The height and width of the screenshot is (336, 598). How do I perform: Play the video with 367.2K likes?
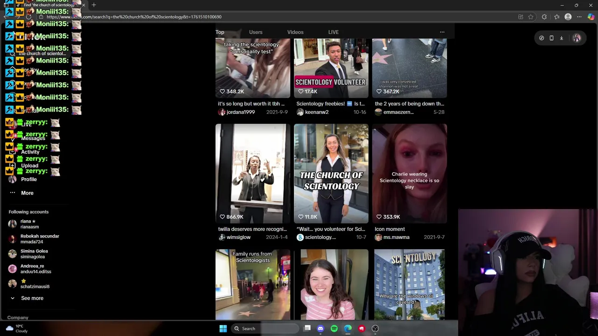[410, 68]
